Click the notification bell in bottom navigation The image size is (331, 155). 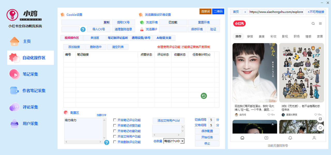[x=290, y=138]
